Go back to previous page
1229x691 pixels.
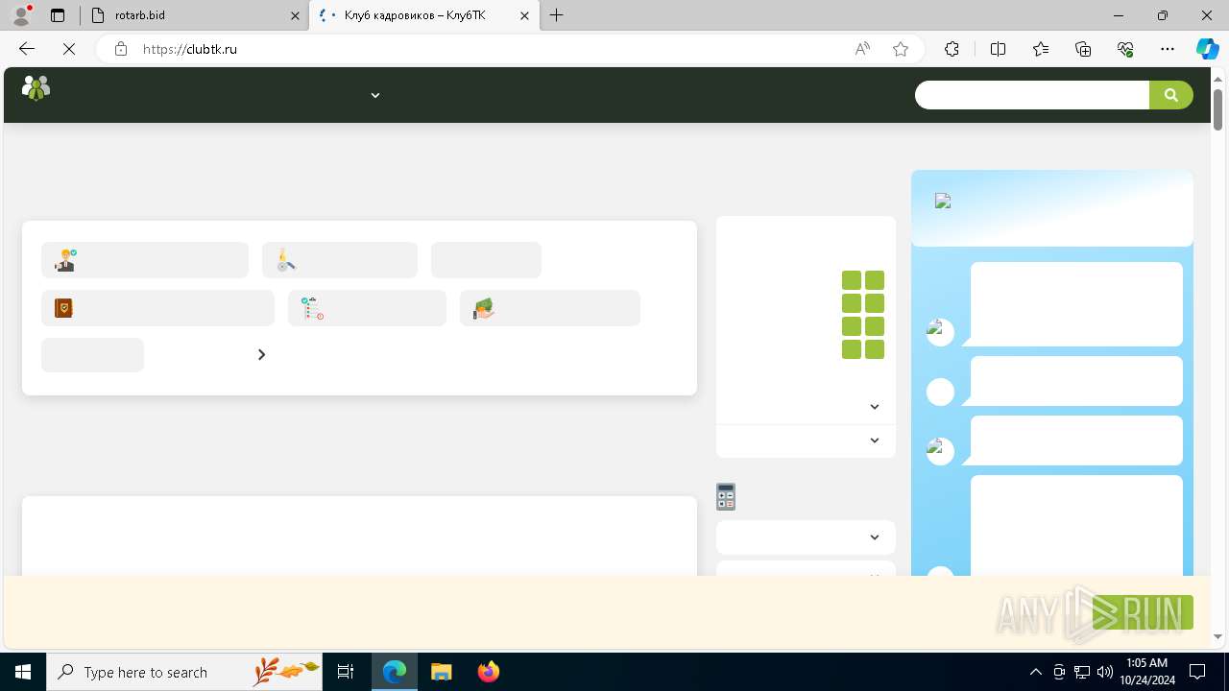27,49
